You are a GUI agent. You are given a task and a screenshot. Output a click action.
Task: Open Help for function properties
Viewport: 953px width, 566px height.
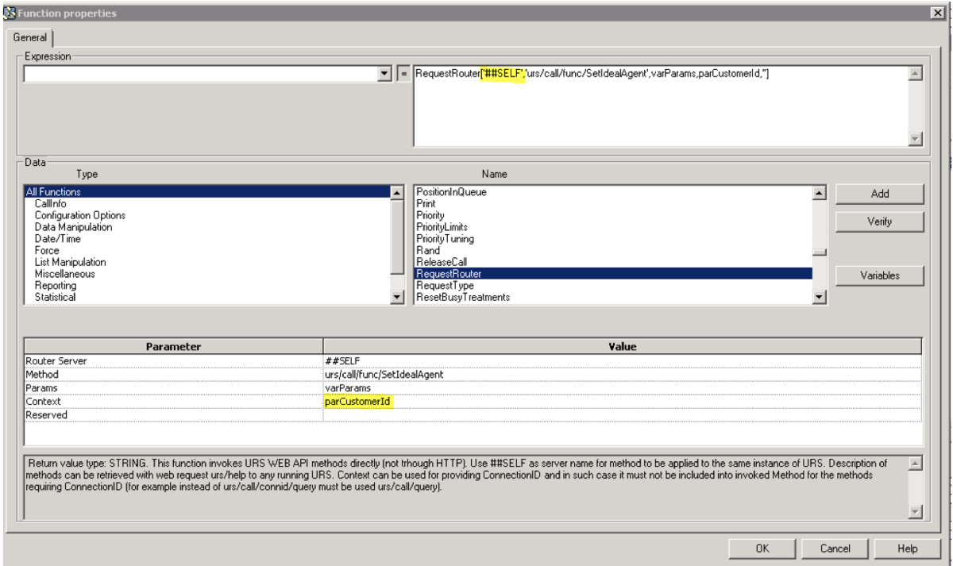(x=906, y=548)
